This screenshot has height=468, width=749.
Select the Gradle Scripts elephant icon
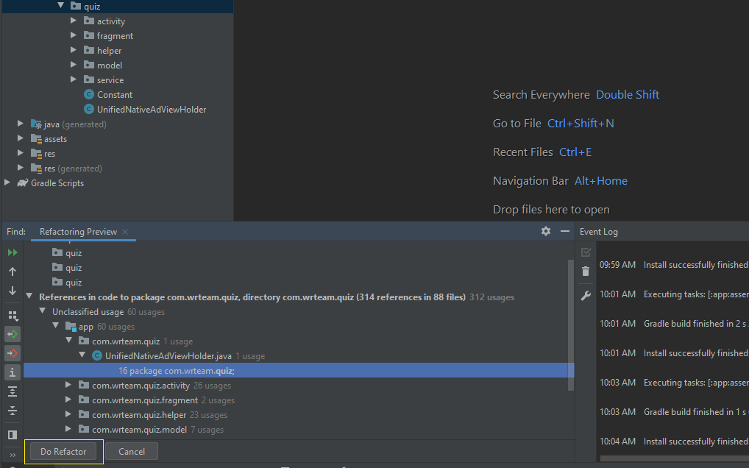click(23, 183)
